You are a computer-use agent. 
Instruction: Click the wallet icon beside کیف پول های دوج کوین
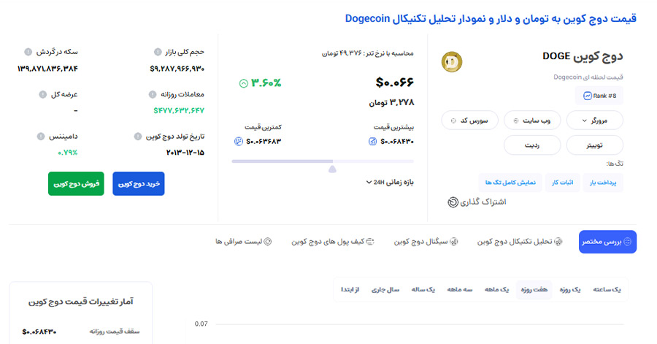point(370,242)
